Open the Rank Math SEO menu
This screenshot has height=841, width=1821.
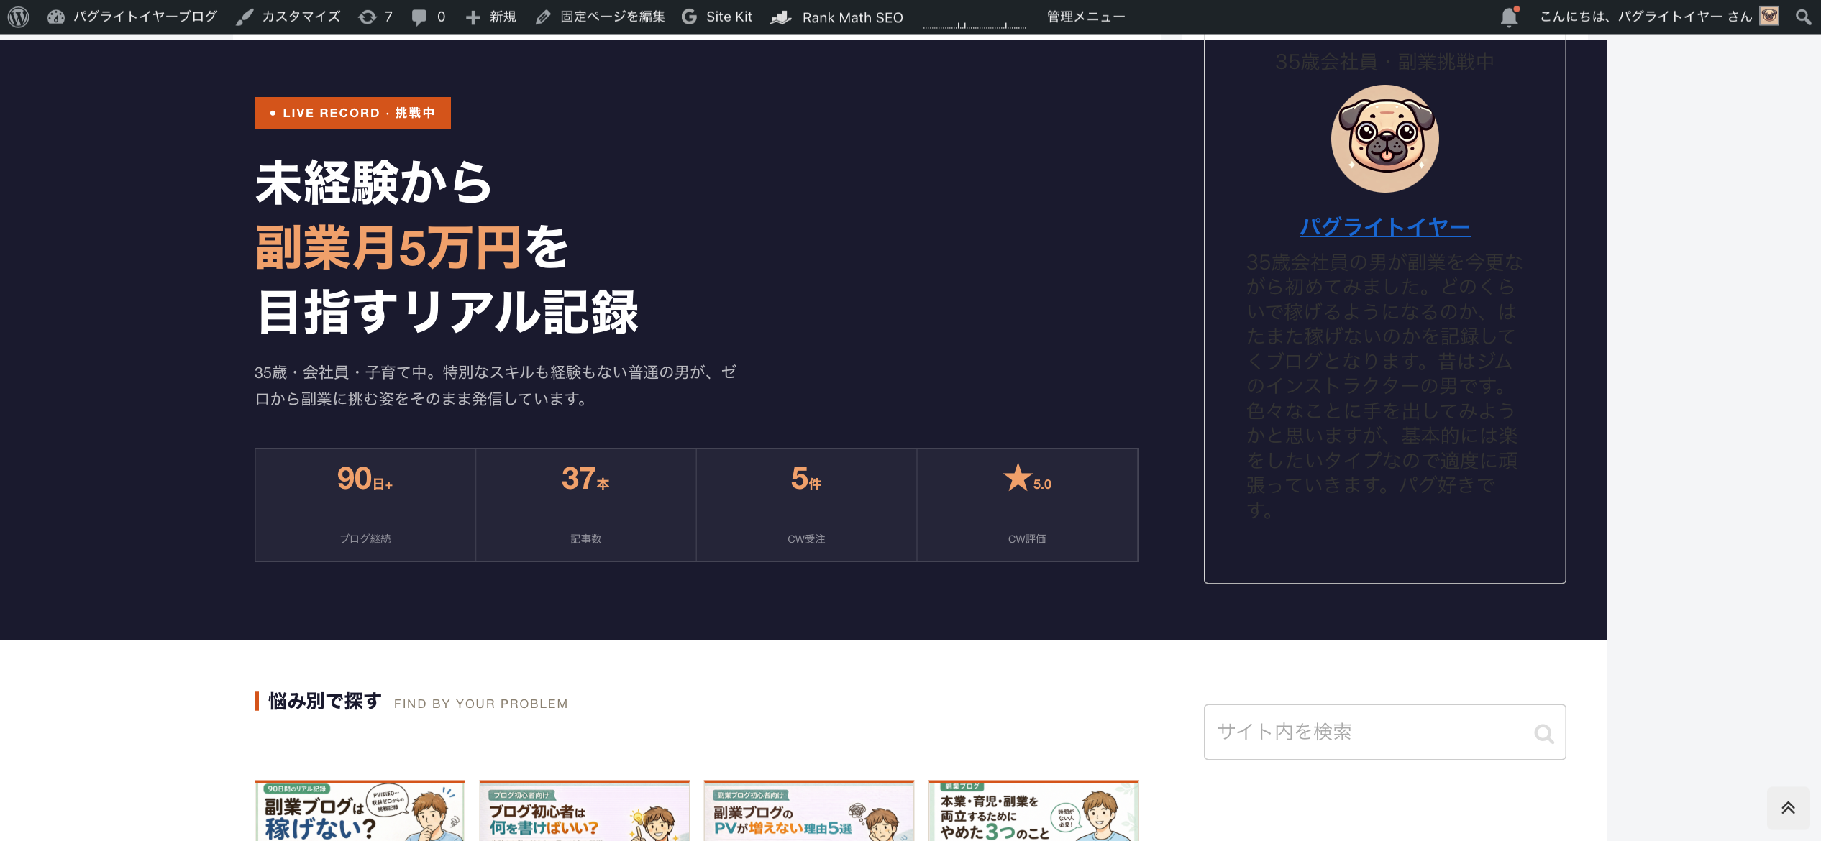click(x=836, y=17)
